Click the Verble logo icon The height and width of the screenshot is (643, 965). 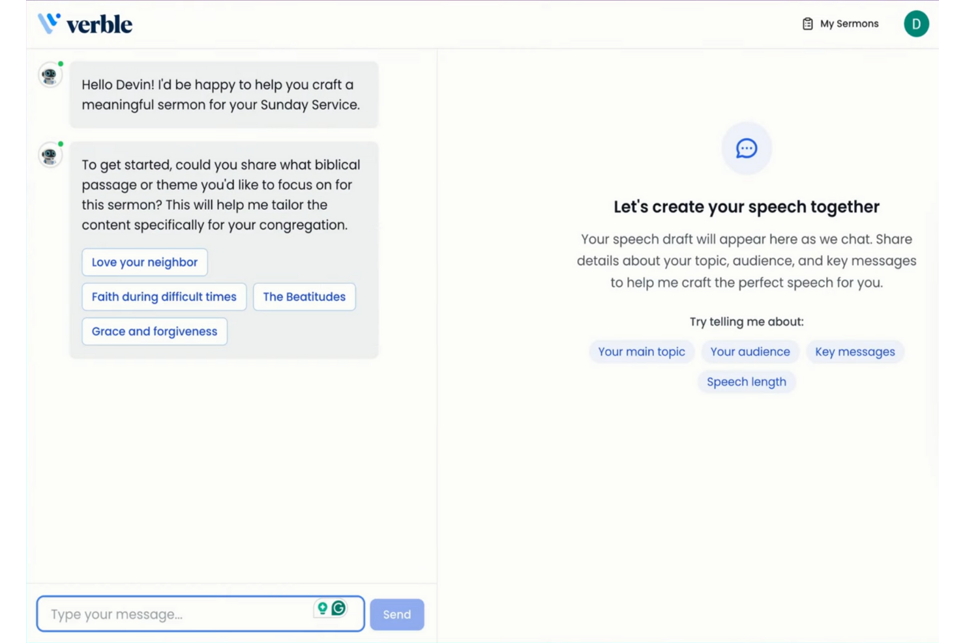50,22
